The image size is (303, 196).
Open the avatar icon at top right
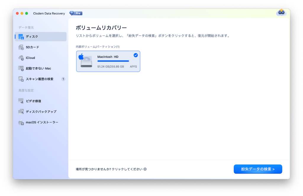click(281, 13)
